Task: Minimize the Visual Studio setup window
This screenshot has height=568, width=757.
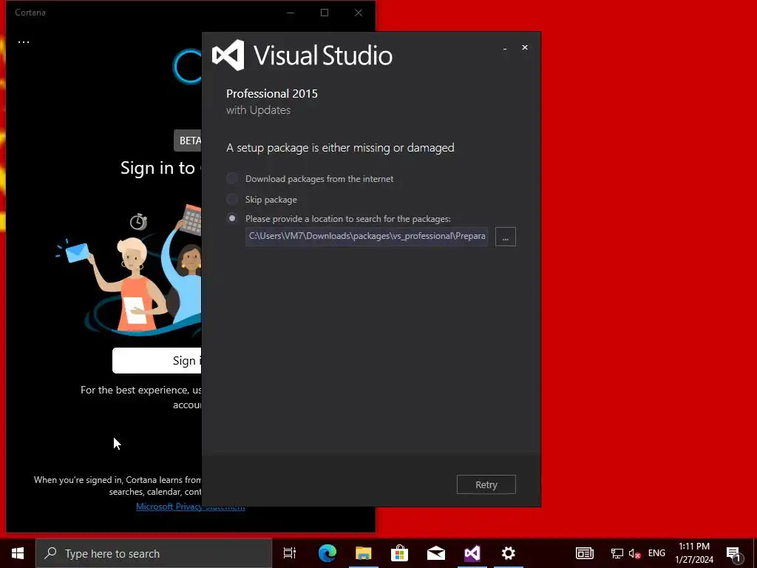Action: [505, 48]
